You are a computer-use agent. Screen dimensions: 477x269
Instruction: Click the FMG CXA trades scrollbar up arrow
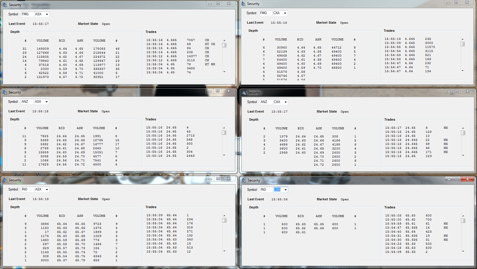tap(463, 39)
